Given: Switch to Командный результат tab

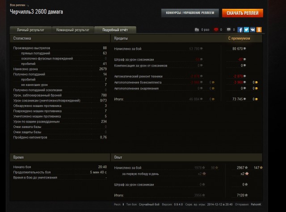Looking at the screenshot, I should (x=73, y=30).
